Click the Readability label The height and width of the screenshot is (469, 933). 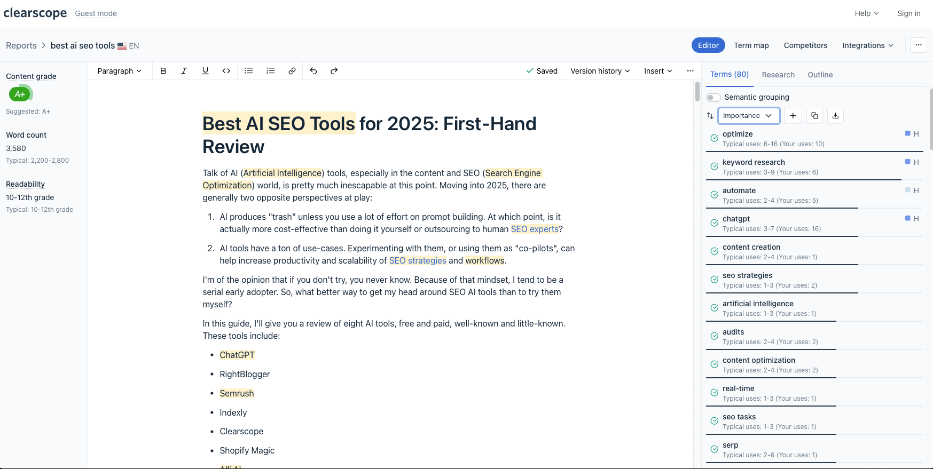coord(25,184)
